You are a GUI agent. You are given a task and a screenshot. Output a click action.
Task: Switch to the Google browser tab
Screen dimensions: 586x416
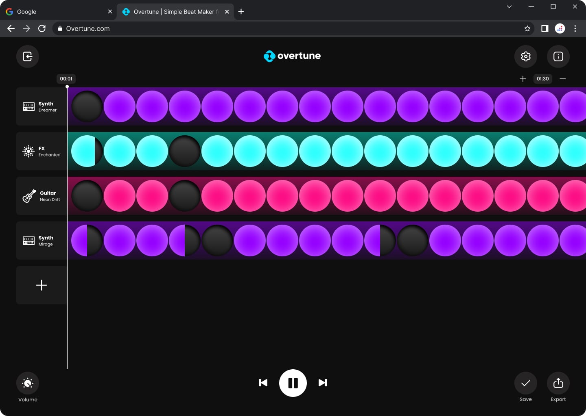click(x=57, y=11)
